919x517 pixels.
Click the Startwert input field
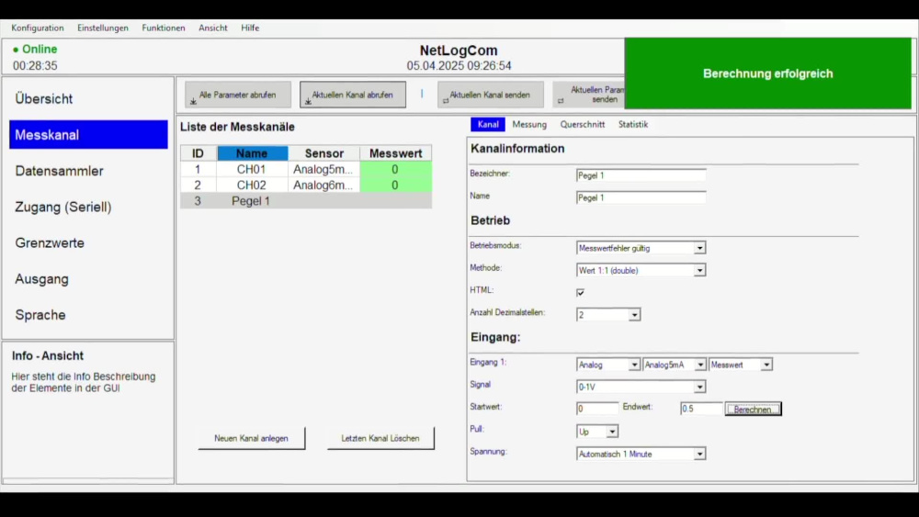point(597,408)
